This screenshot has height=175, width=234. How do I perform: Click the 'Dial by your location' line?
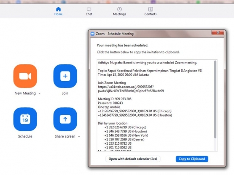coord(113,123)
